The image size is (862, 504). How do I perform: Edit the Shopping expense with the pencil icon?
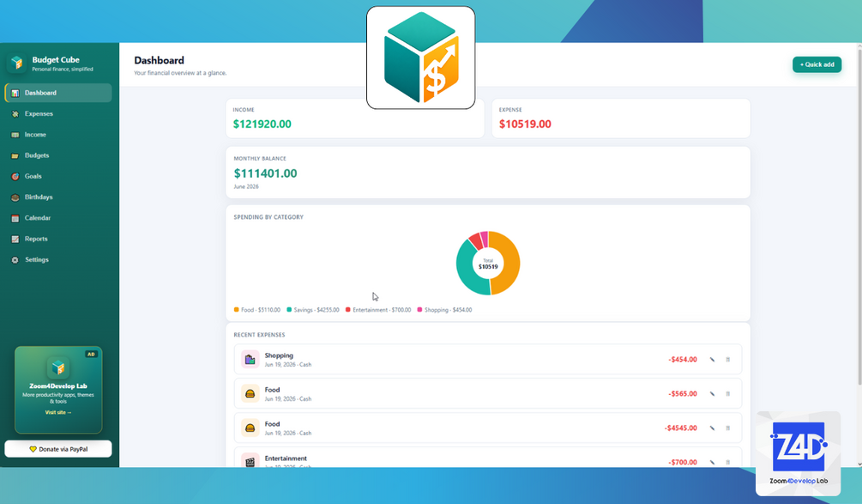click(x=712, y=359)
